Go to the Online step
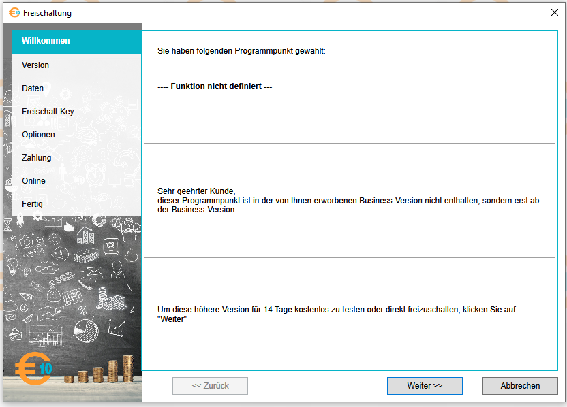The image size is (567, 407). click(33, 181)
